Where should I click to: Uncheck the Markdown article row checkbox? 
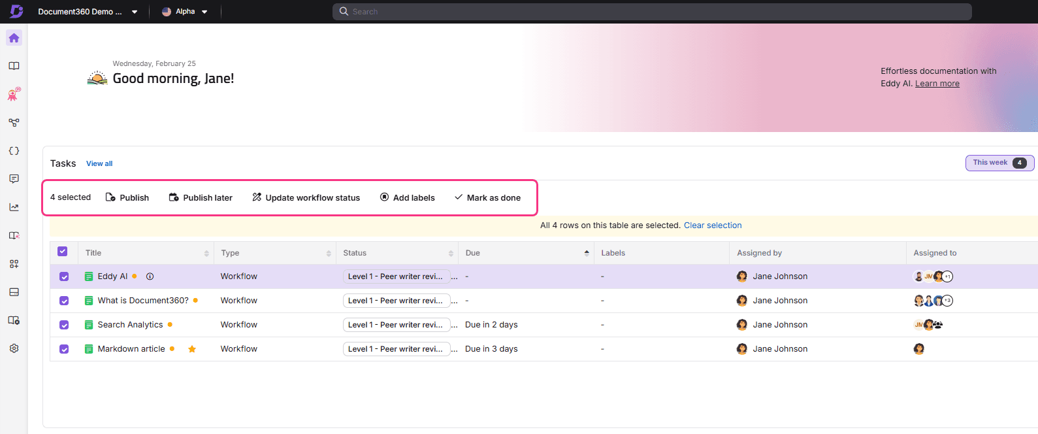point(64,349)
